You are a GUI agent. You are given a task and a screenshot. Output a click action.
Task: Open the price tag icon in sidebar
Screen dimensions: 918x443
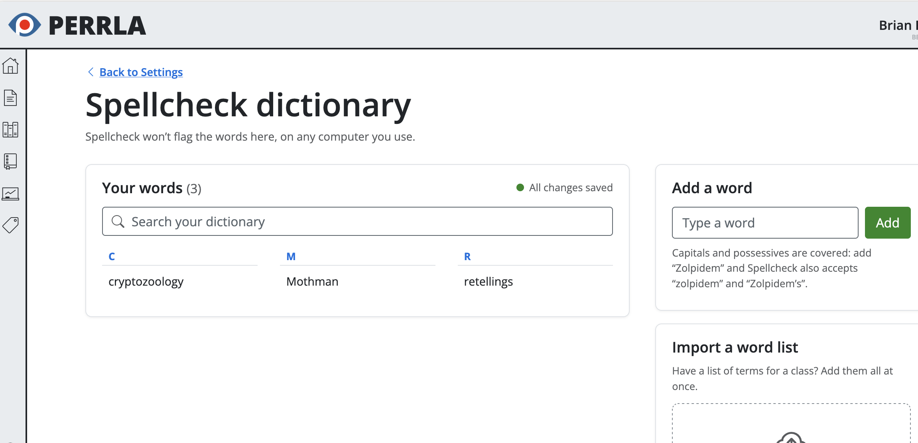point(10,225)
